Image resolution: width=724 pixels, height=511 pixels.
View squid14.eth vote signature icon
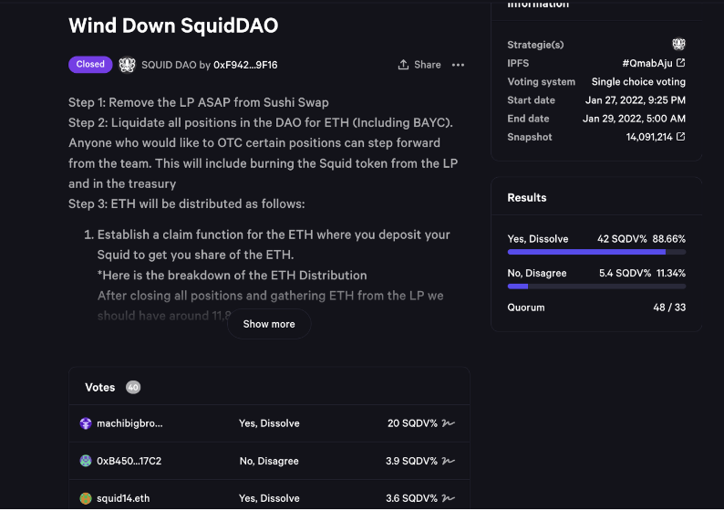point(449,498)
